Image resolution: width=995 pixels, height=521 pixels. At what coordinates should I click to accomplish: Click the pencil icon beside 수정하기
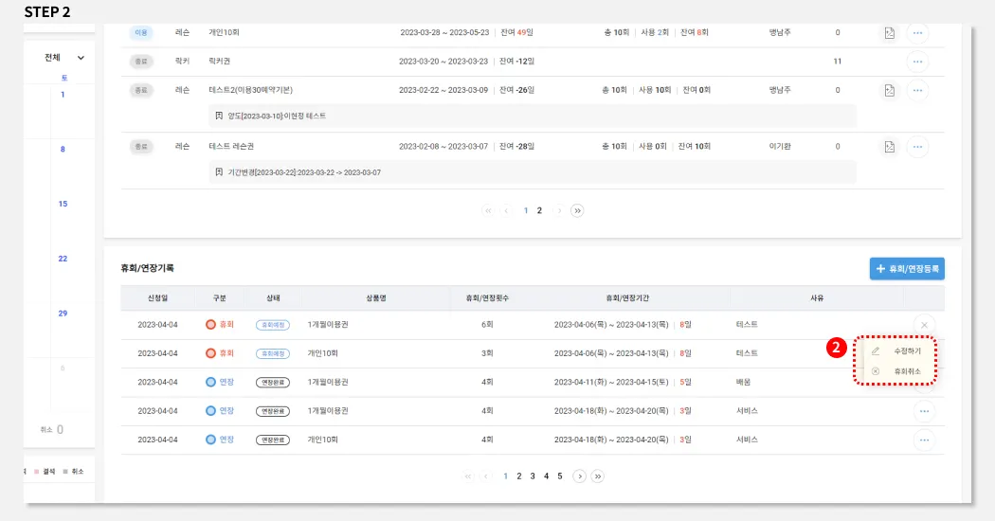click(x=876, y=351)
